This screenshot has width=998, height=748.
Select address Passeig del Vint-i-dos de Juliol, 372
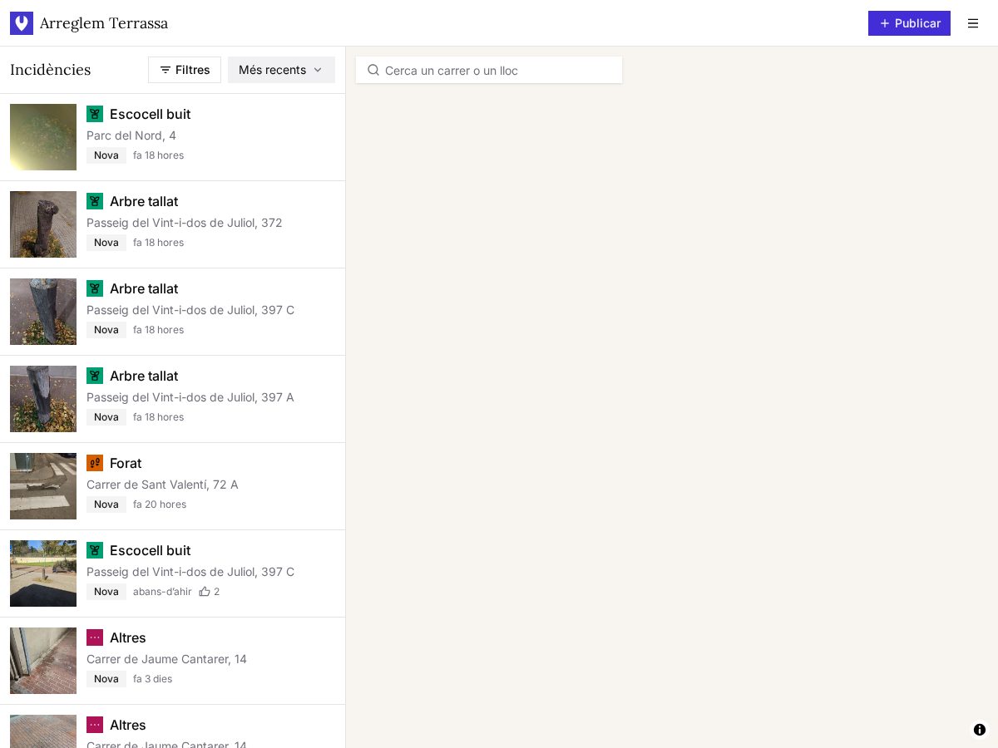tap(185, 223)
